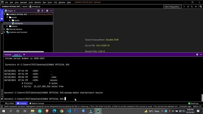Image resolution: width=203 pixels, height=114 pixels.
Task: Open Google Chrome from taskbar
Action: click(62, 111)
